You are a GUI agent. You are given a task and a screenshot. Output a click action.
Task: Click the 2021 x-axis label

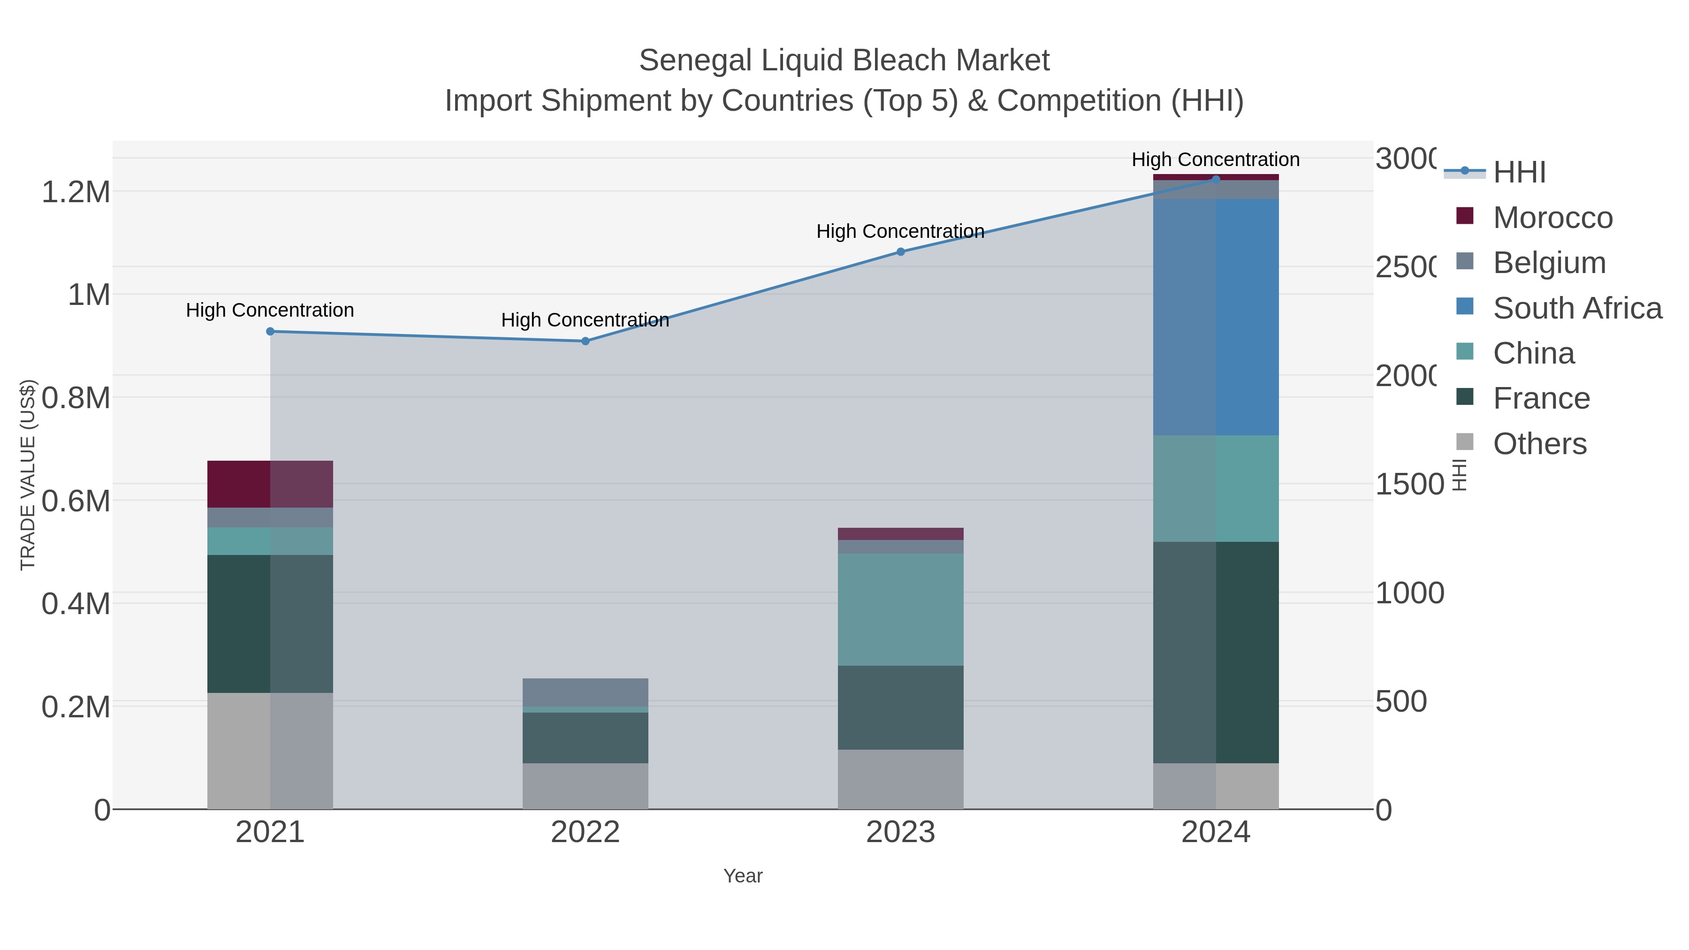coord(270,833)
